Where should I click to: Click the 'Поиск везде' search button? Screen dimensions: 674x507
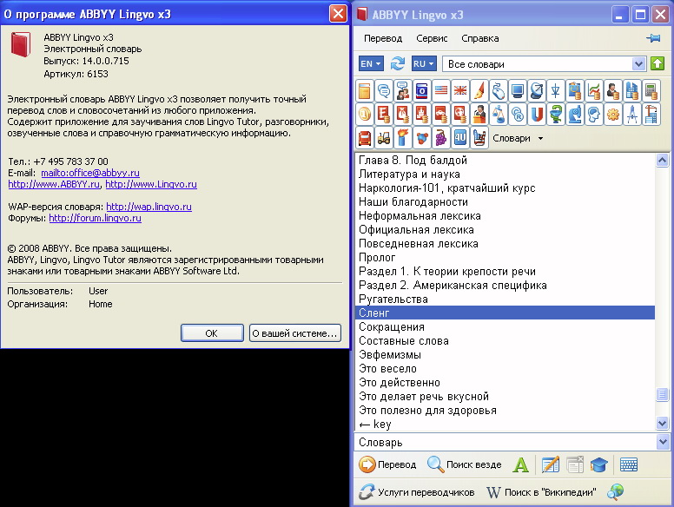tap(464, 464)
